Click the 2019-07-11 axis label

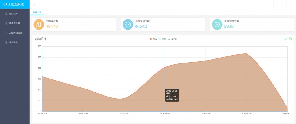(x=287, y=113)
